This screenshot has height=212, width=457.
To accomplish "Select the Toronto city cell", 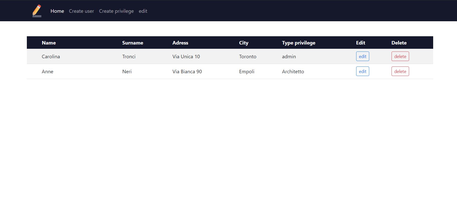I will [248, 56].
